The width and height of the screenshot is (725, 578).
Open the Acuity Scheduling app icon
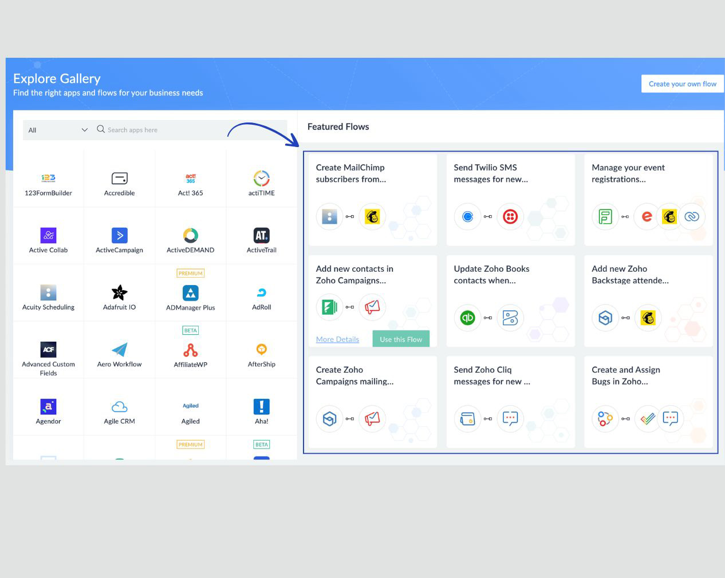coord(48,292)
